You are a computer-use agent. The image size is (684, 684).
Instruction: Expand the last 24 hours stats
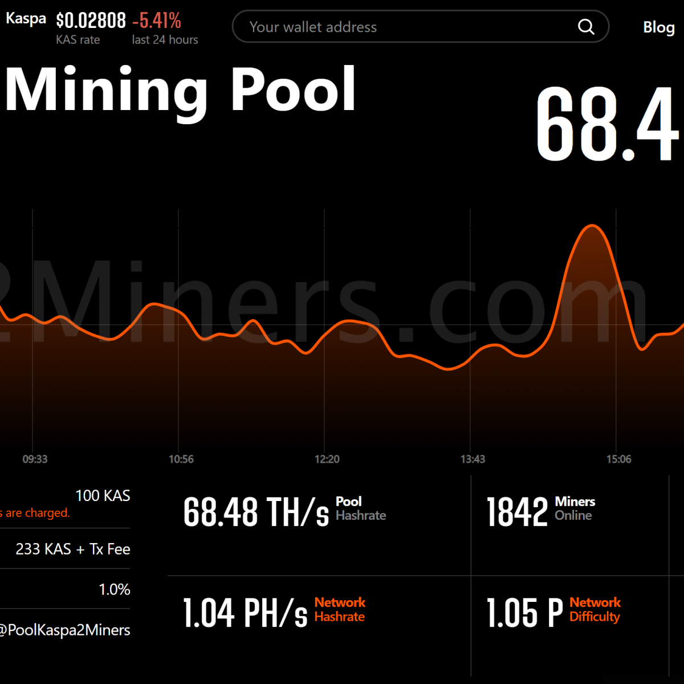point(164,39)
